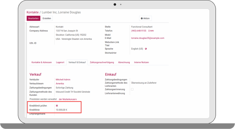Image resolution: width=235 pixels, height=129 pixels.
Task: Open the Zahlungsnachverfolgung tab
Action: click(x=102, y=62)
